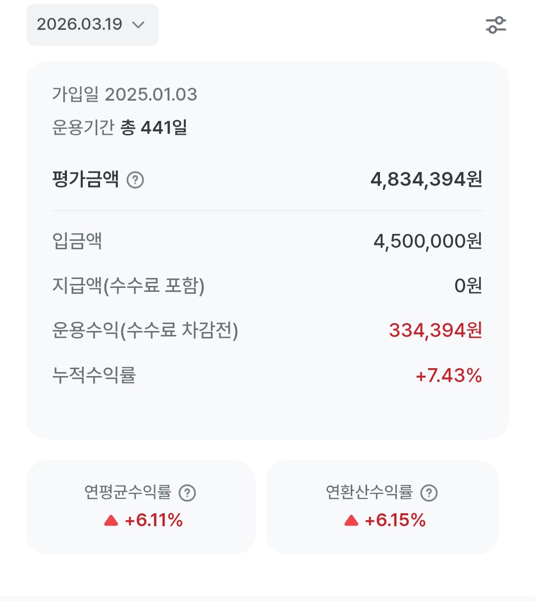Click the 4,500,000원 deposit amount
The height and width of the screenshot is (601, 535).
coord(428,241)
